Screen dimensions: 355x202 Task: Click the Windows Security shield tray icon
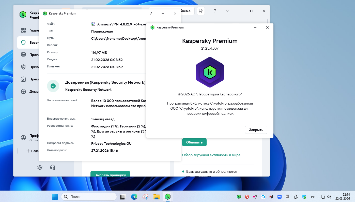pyautogui.click(x=304, y=197)
